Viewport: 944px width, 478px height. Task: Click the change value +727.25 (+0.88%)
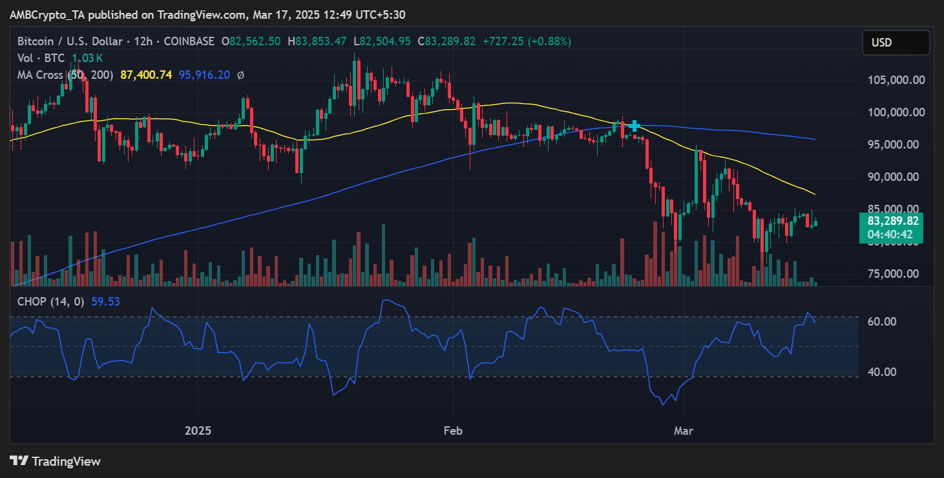coord(526,41)
